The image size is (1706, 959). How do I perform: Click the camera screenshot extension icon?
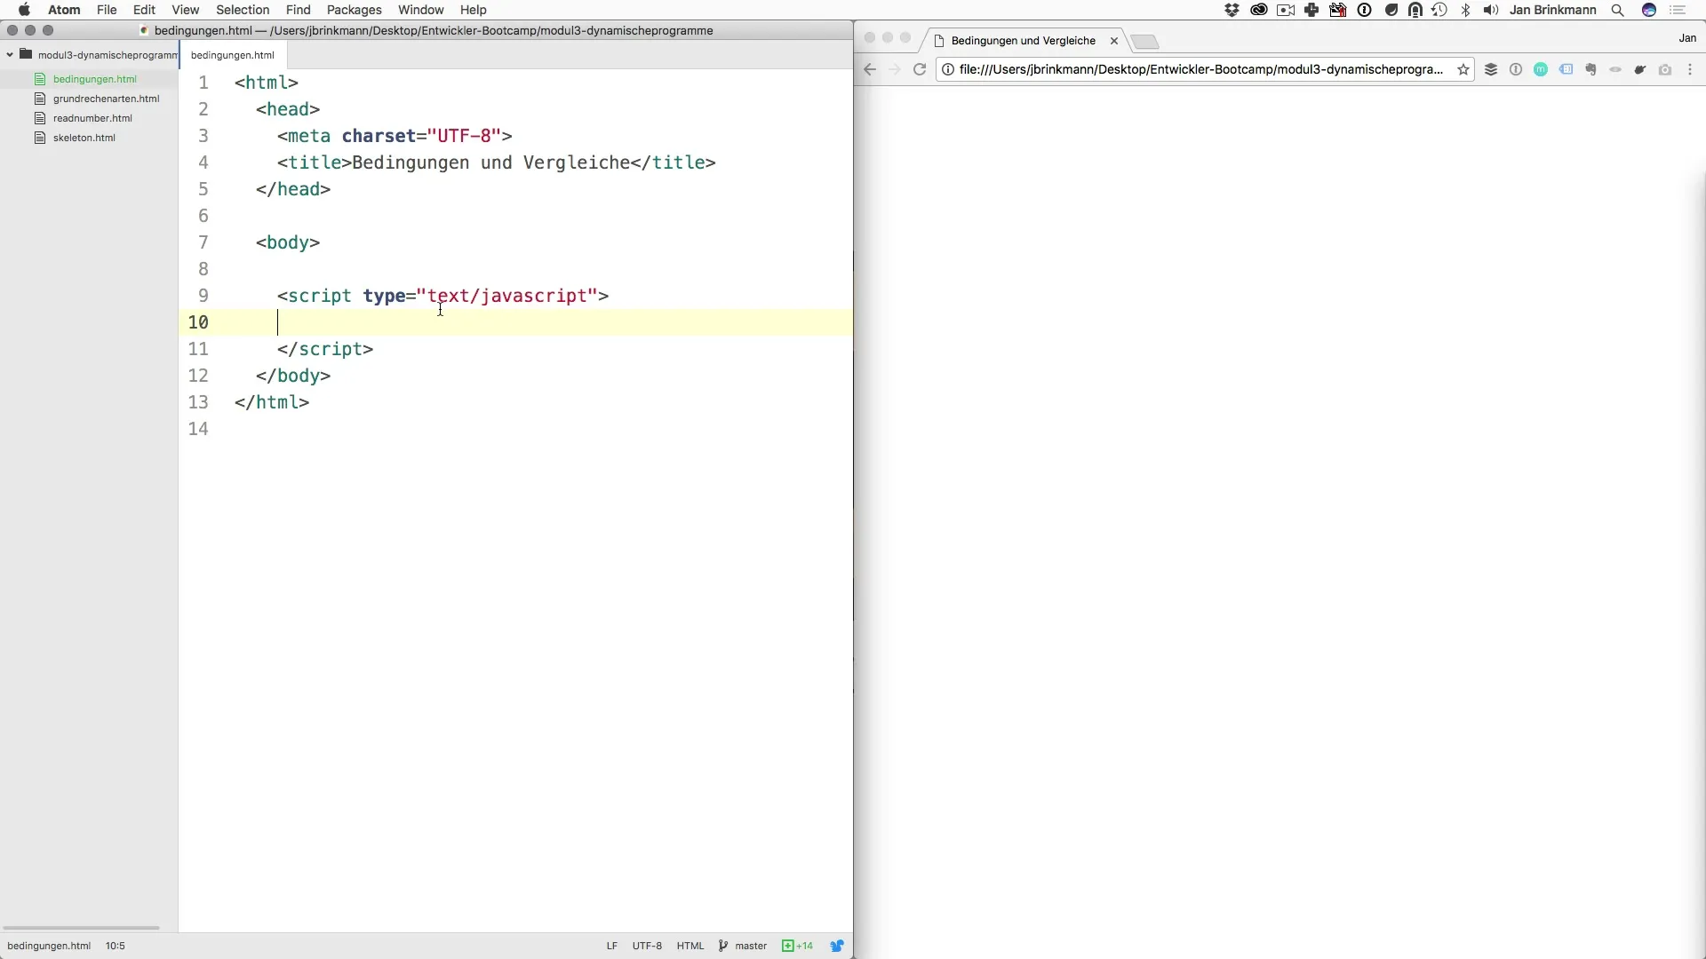[x=1665, y=69]
